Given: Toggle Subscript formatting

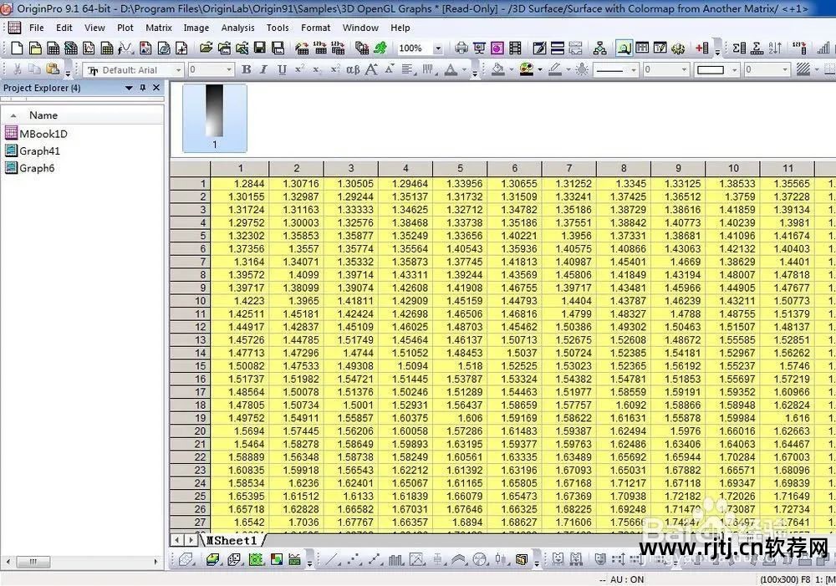Looking at the screenshot, I should pyautogui.click(x=317, y=69).
